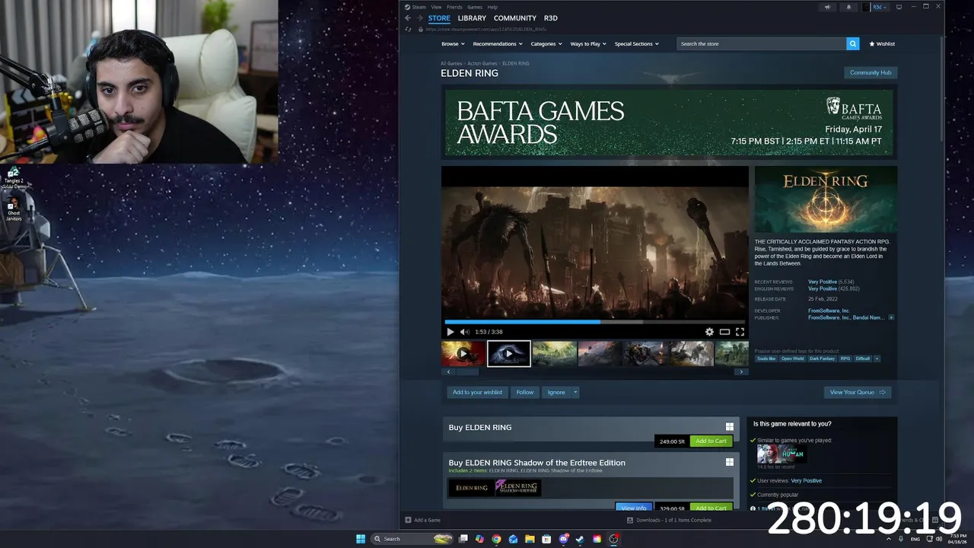Image resolution: width=974 pixels, height=548 pixels.
Task: Click the blue store search magnifier button
Action: point(853,43)
